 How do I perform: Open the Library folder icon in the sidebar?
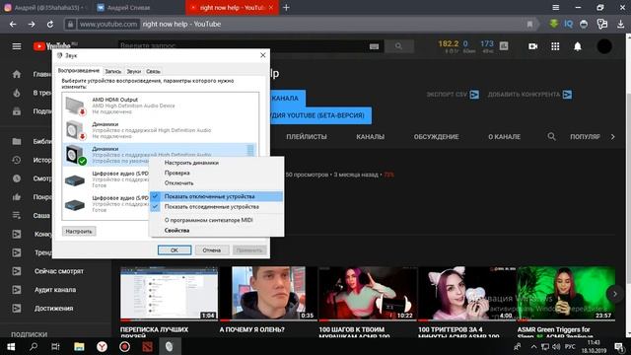17,141
